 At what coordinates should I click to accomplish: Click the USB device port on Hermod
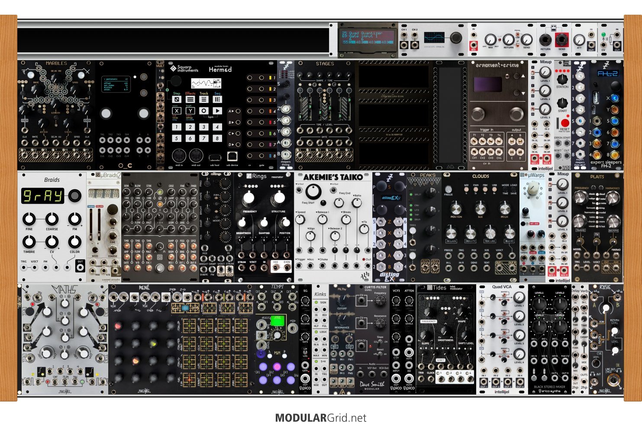[232, 155]
